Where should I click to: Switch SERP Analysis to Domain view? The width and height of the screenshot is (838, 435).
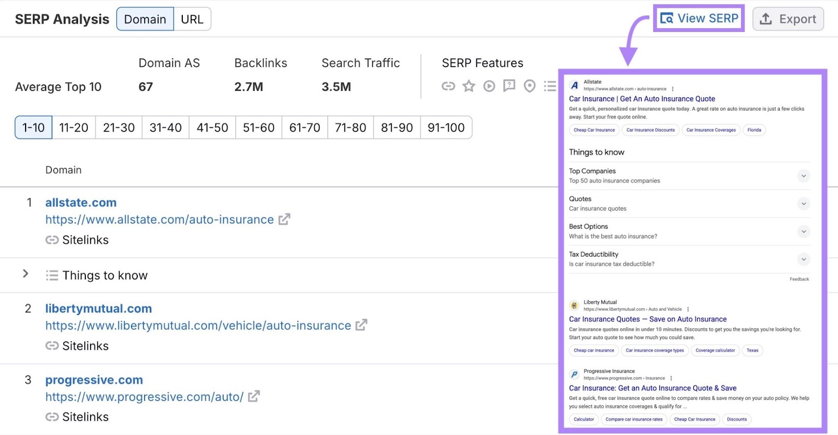pyautogui.click(x=145, y=19)
